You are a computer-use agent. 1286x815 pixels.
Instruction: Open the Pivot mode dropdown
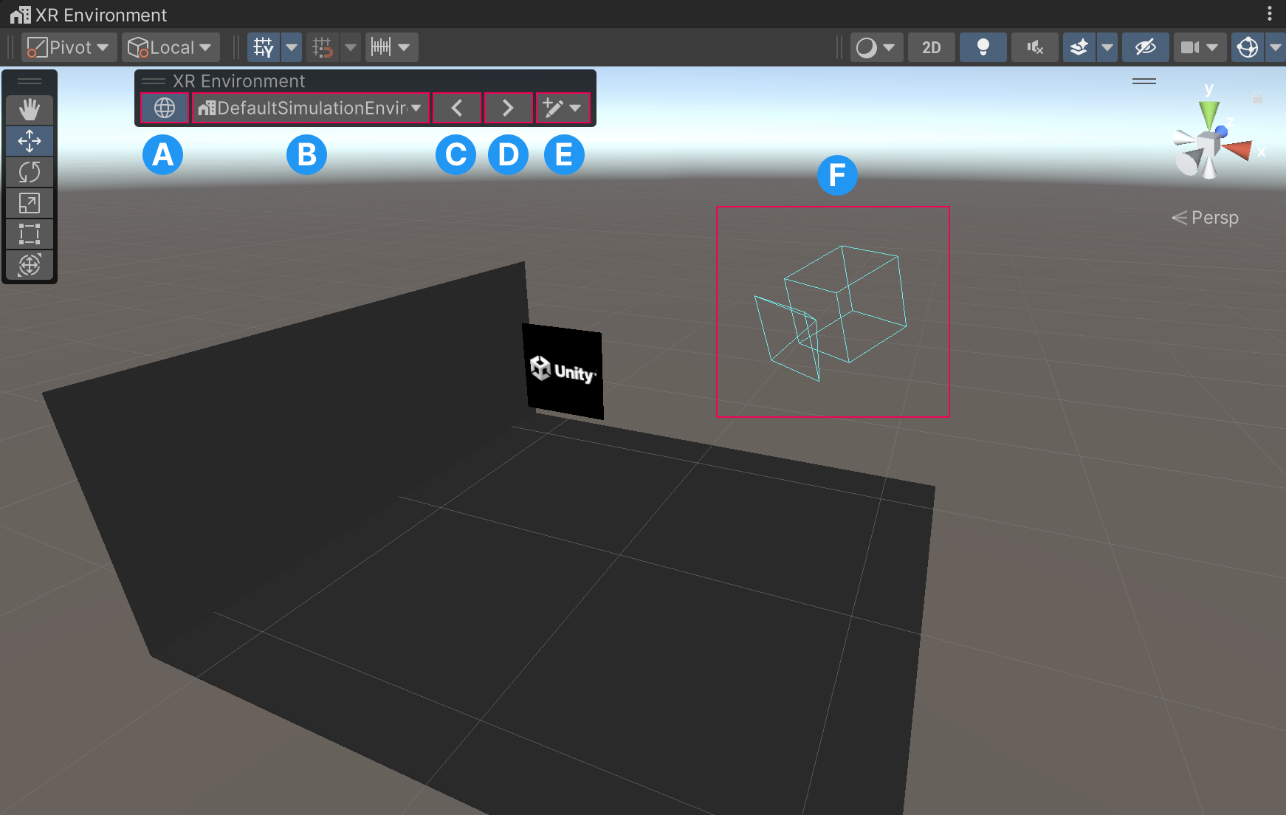pyautogui.click(x=68, y=47)
